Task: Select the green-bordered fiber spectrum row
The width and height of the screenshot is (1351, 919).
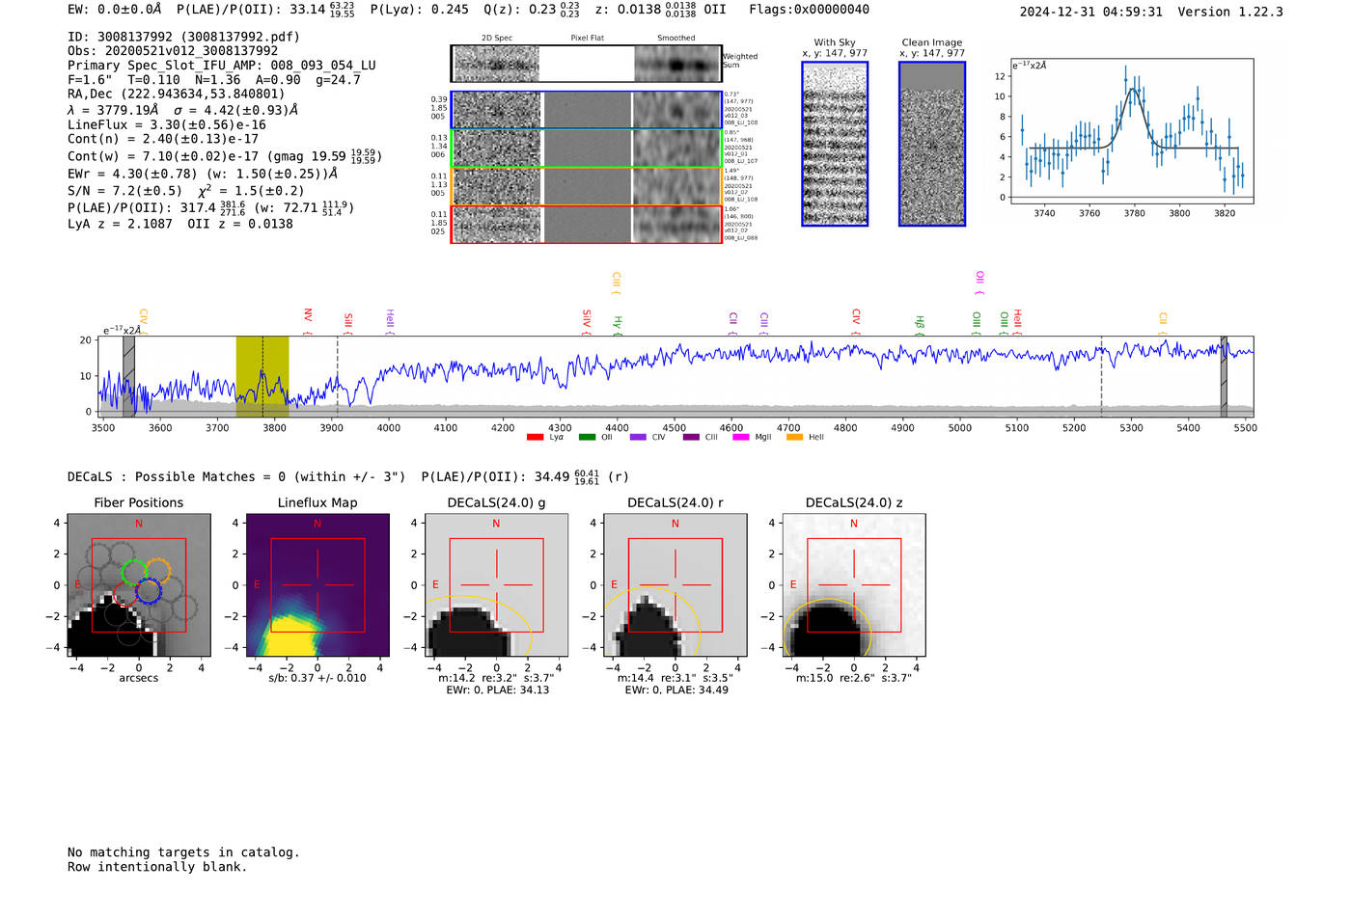Action: 586,148
